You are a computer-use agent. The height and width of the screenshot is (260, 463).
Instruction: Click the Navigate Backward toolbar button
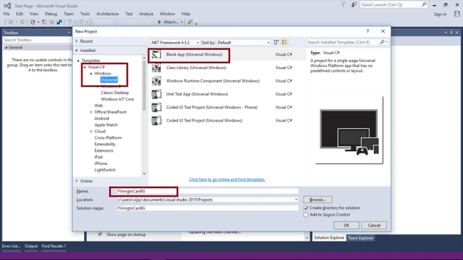click(x=11, y=22)
